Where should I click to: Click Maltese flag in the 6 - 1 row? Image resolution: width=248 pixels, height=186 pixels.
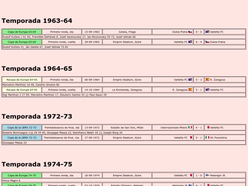[207, 128]
